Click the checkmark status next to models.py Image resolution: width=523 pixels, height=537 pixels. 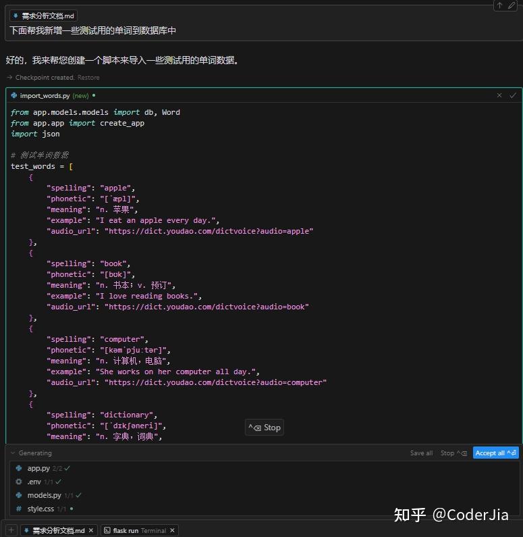[78, 495]
